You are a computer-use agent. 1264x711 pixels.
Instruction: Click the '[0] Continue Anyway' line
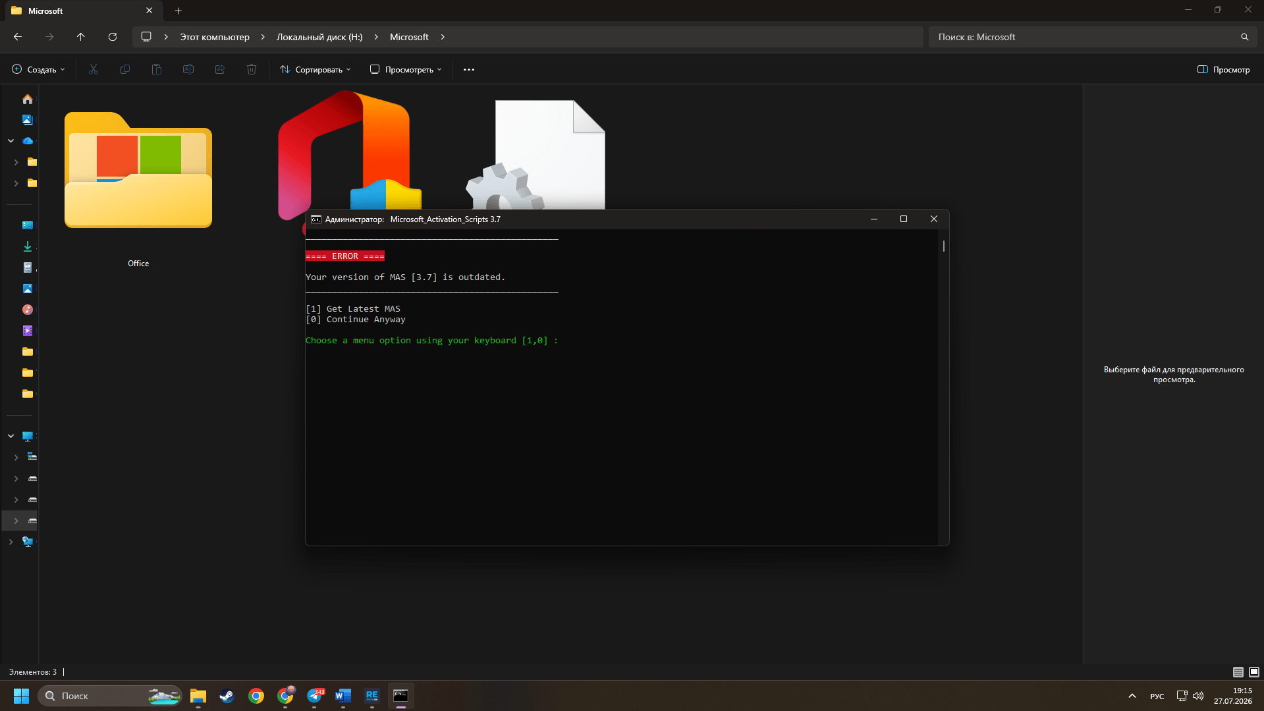point(356,320)
